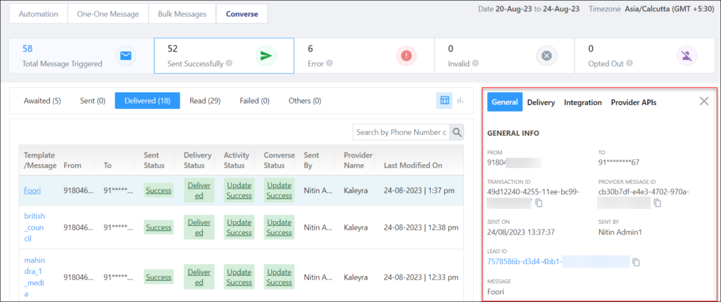Show Awaited (5) messages
The height and width of the screenshot is (302, 721).
pos(42,101)
